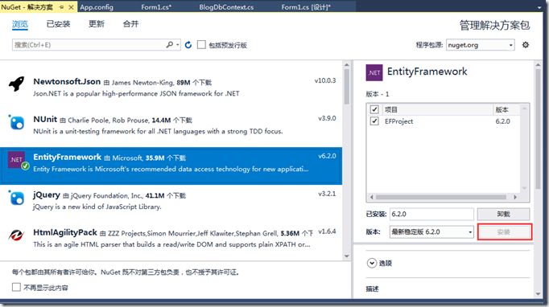Open the package source settings gear
Screen dimensions: 549x307
tap(526, 45)
